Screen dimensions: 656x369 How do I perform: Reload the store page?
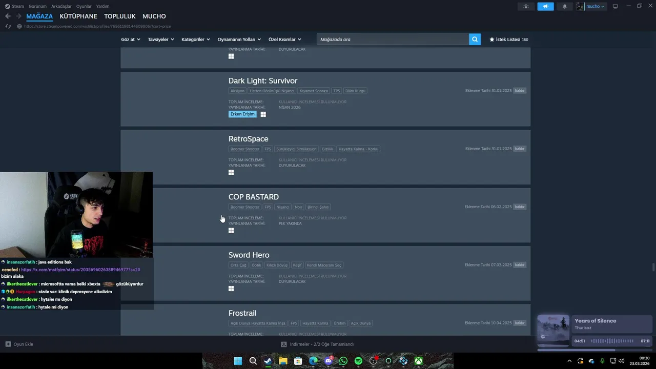click(x=8, y=26)
